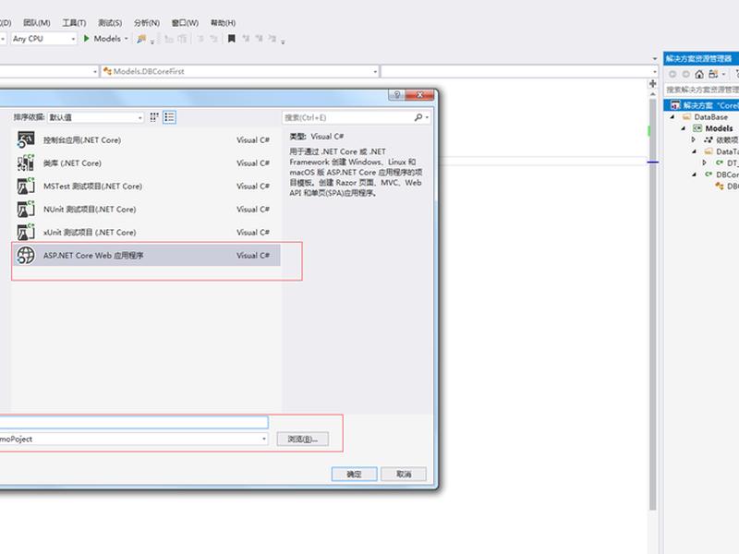The image size is (739, 554).
Task: Select the DataBase folder tree item
Action: coord(710,117)
